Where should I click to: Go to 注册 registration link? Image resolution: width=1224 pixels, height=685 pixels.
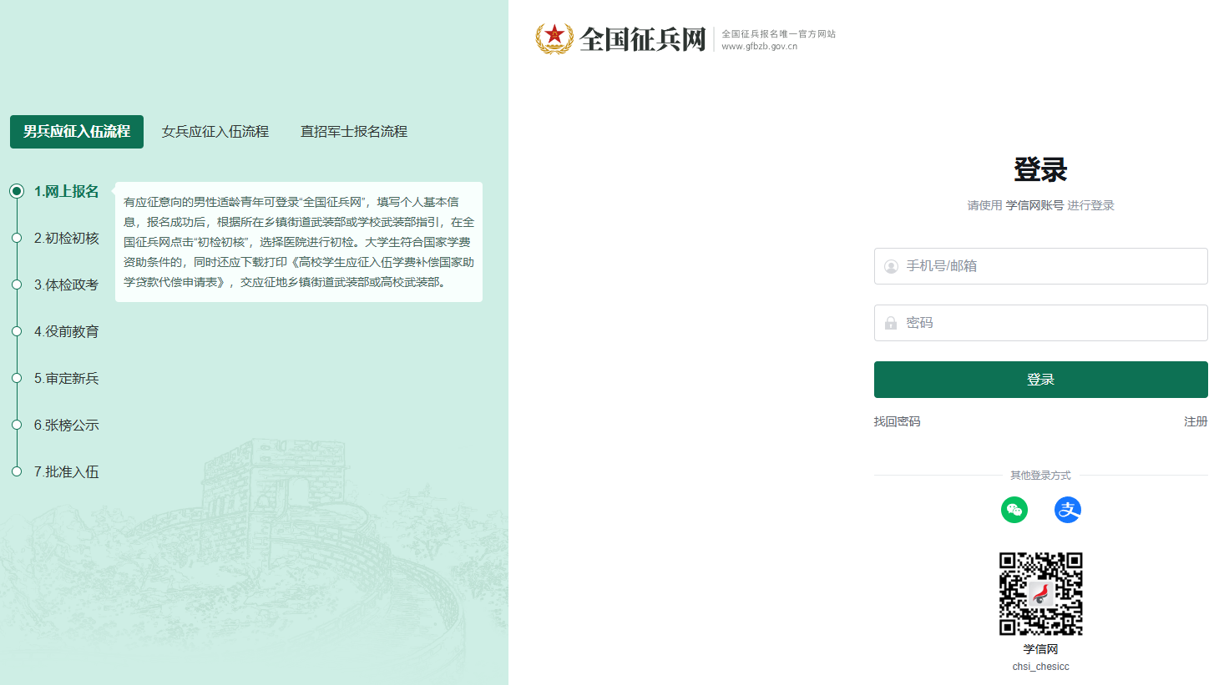1195,422
